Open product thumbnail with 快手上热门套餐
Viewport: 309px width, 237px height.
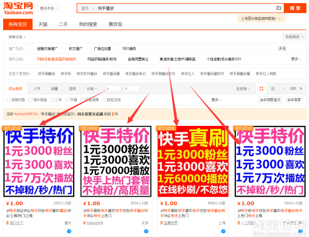click(x=116, y=162)
